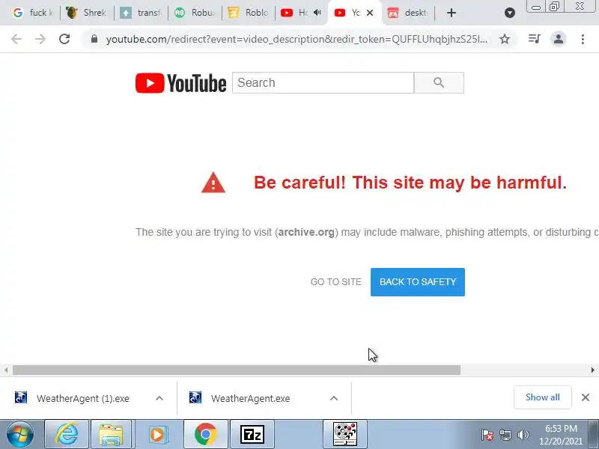Screen dimensions: 599x449
Task: Mute the audio-playing YouTube tab
Action: 317,13
